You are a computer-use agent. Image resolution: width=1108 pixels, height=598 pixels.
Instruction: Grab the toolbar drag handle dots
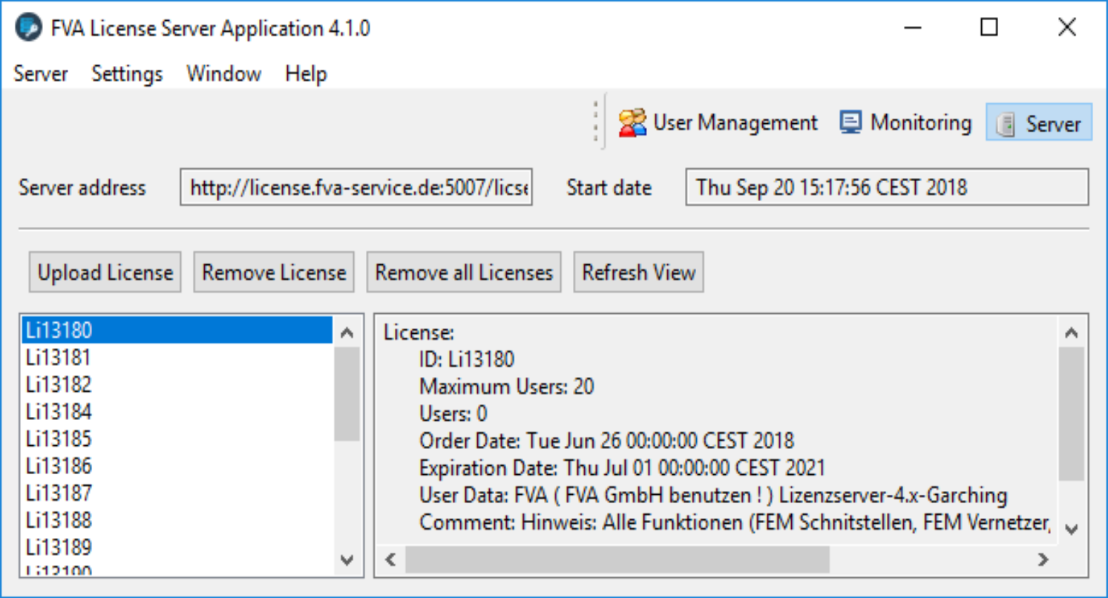point(595,122)
